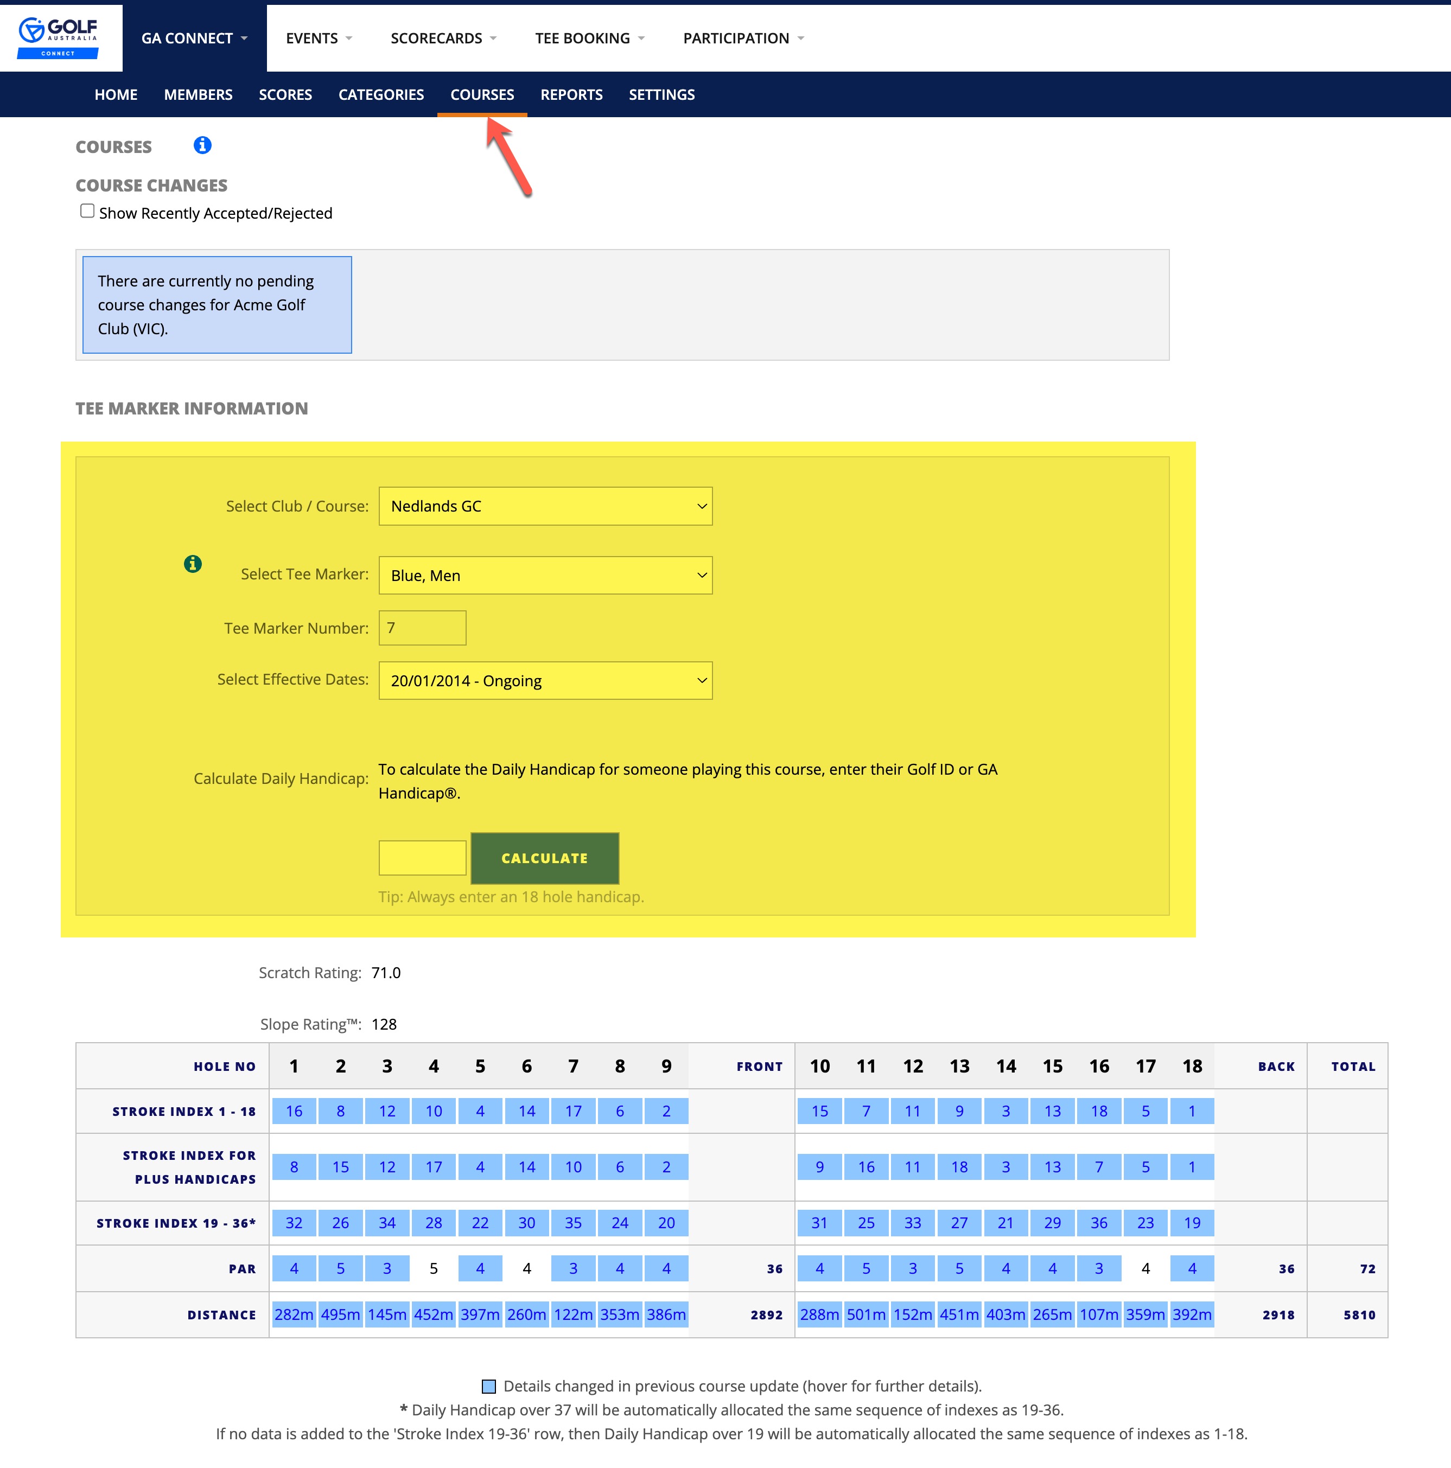Click the 451m distance for hole 13
The width and height of the screenshot is (1451, 1468).
click(959, 1314)
